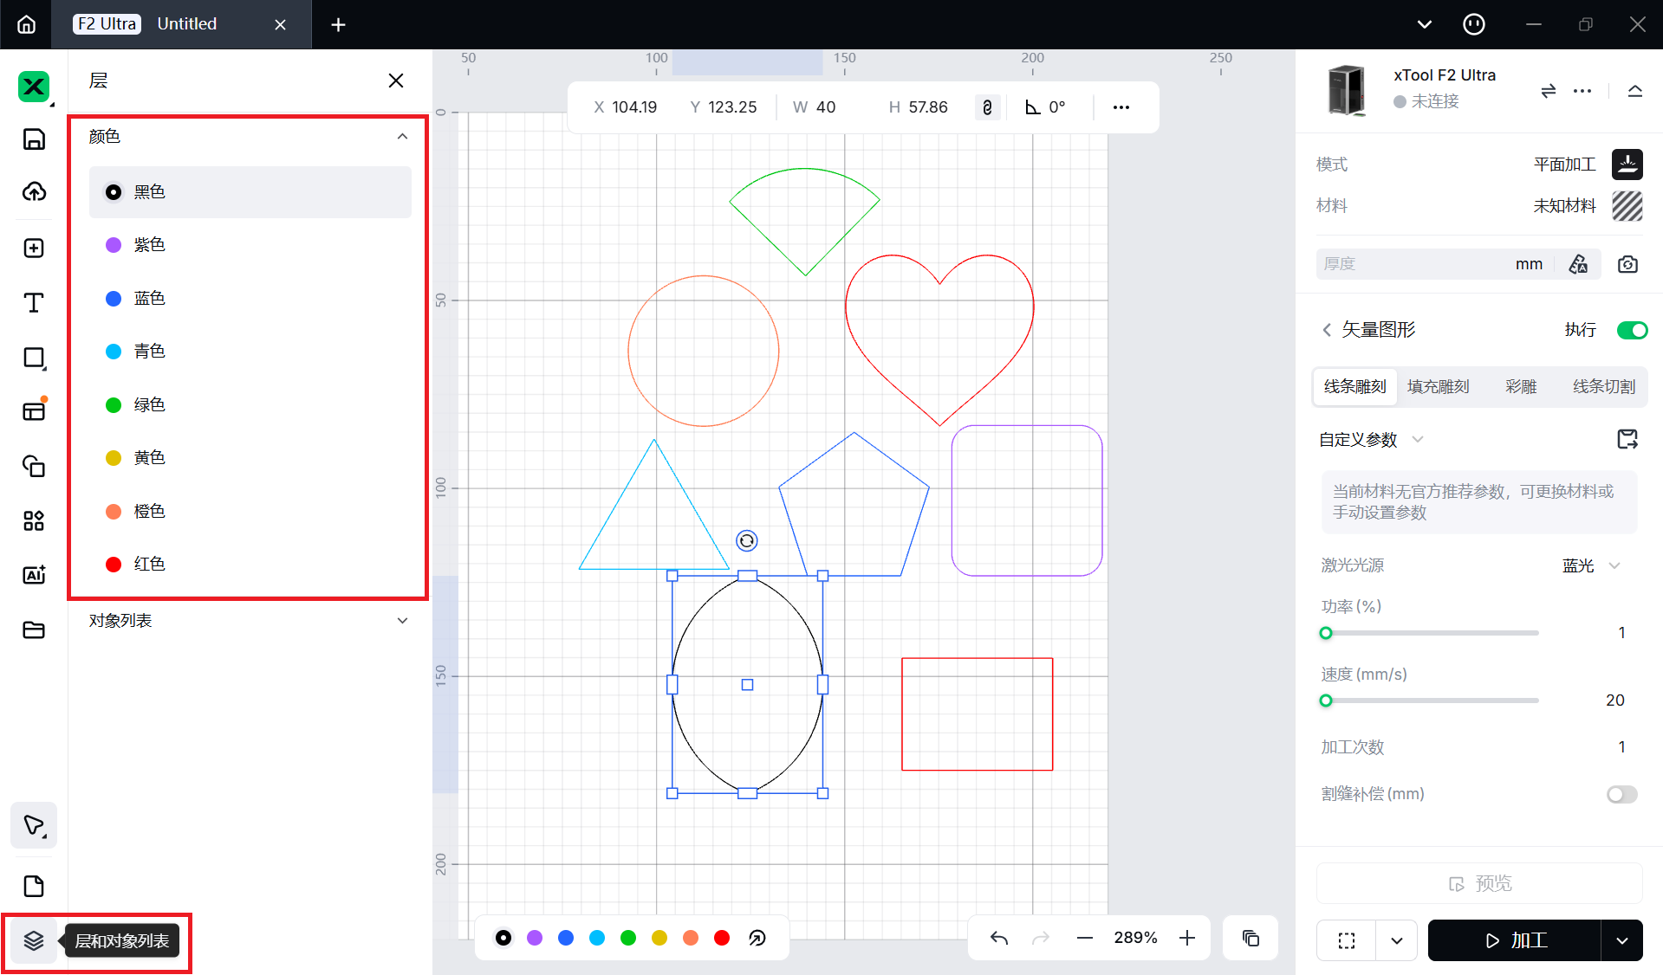Switch to the 线条切割 tab
The width and height of the screenshot is (1663, 975).
(x=1603, y=387)
